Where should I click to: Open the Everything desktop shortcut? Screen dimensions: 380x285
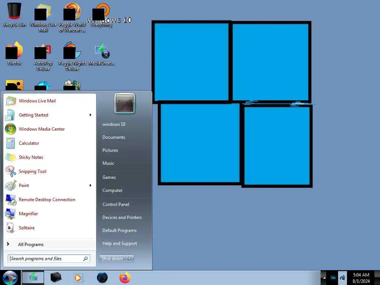click(x=101, y=15)
